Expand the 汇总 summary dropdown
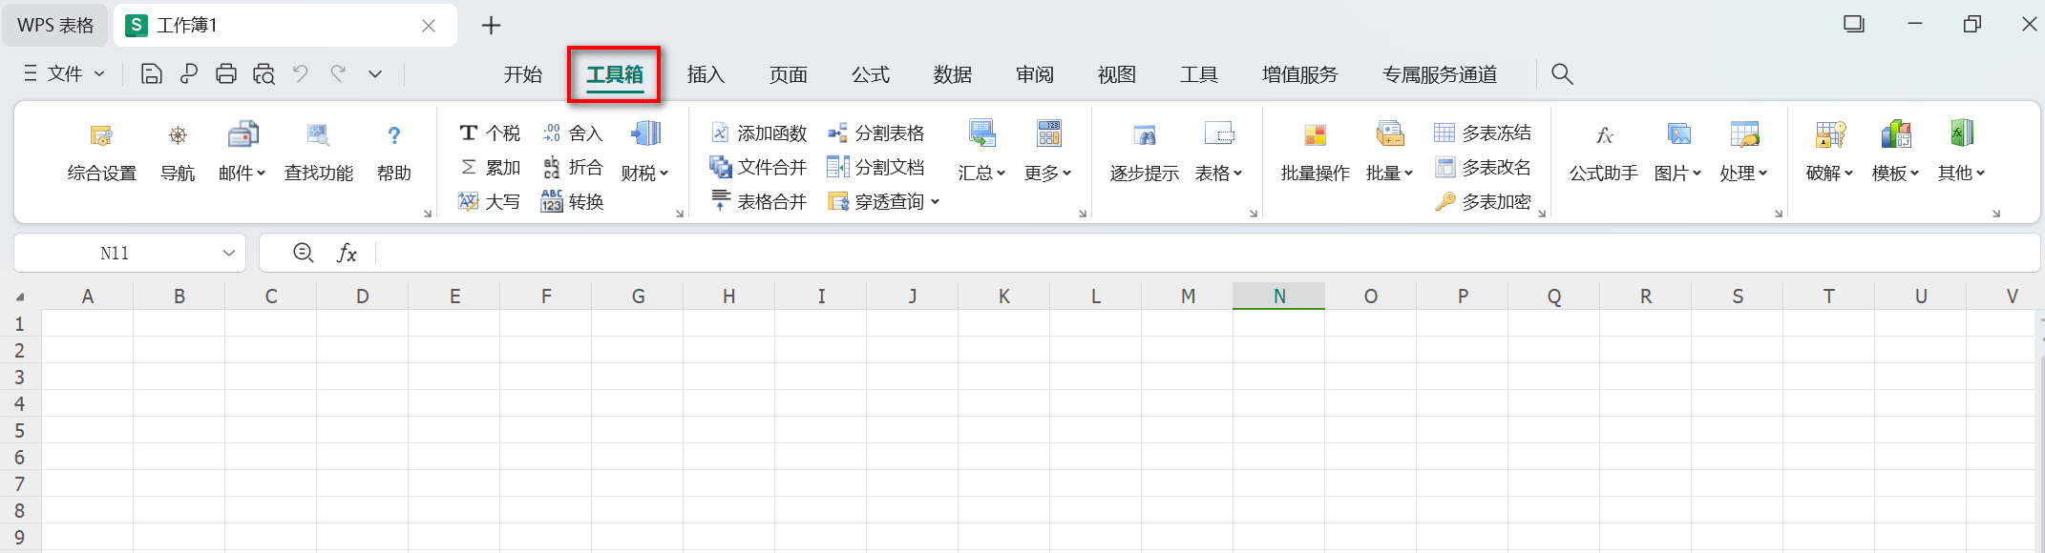The height and width of the screenshot is (553, 2045). [x=981, y=173]
